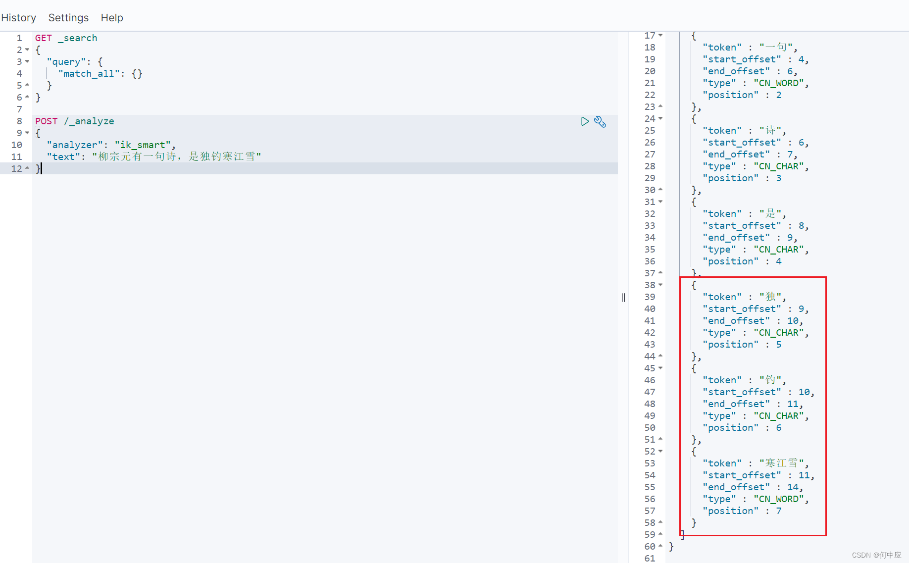Collapse the output block at line 38
Screen dimensions: 909x563
tap(660, 285)
